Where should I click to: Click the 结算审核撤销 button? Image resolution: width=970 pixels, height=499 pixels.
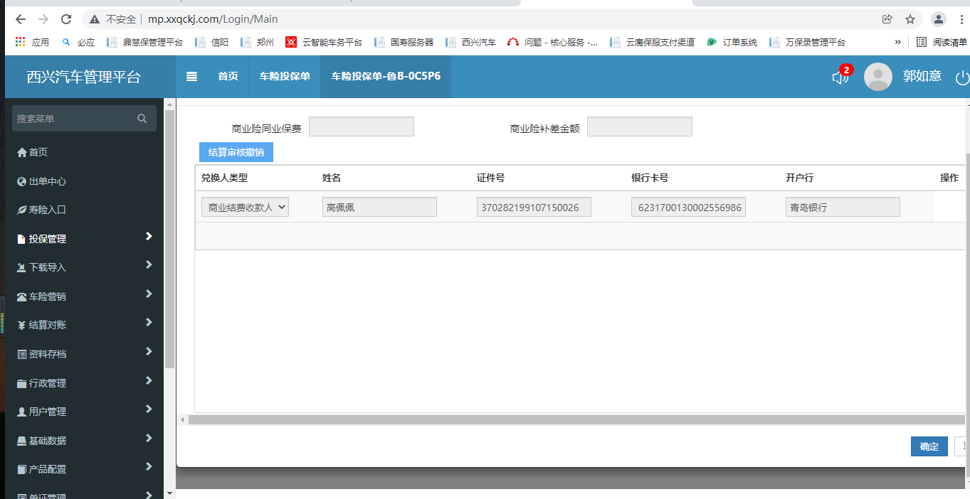pos(236,152)
